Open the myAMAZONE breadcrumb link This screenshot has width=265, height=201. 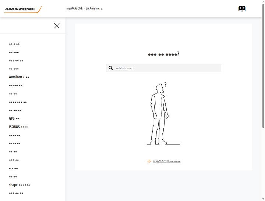(x=74, y=8)
